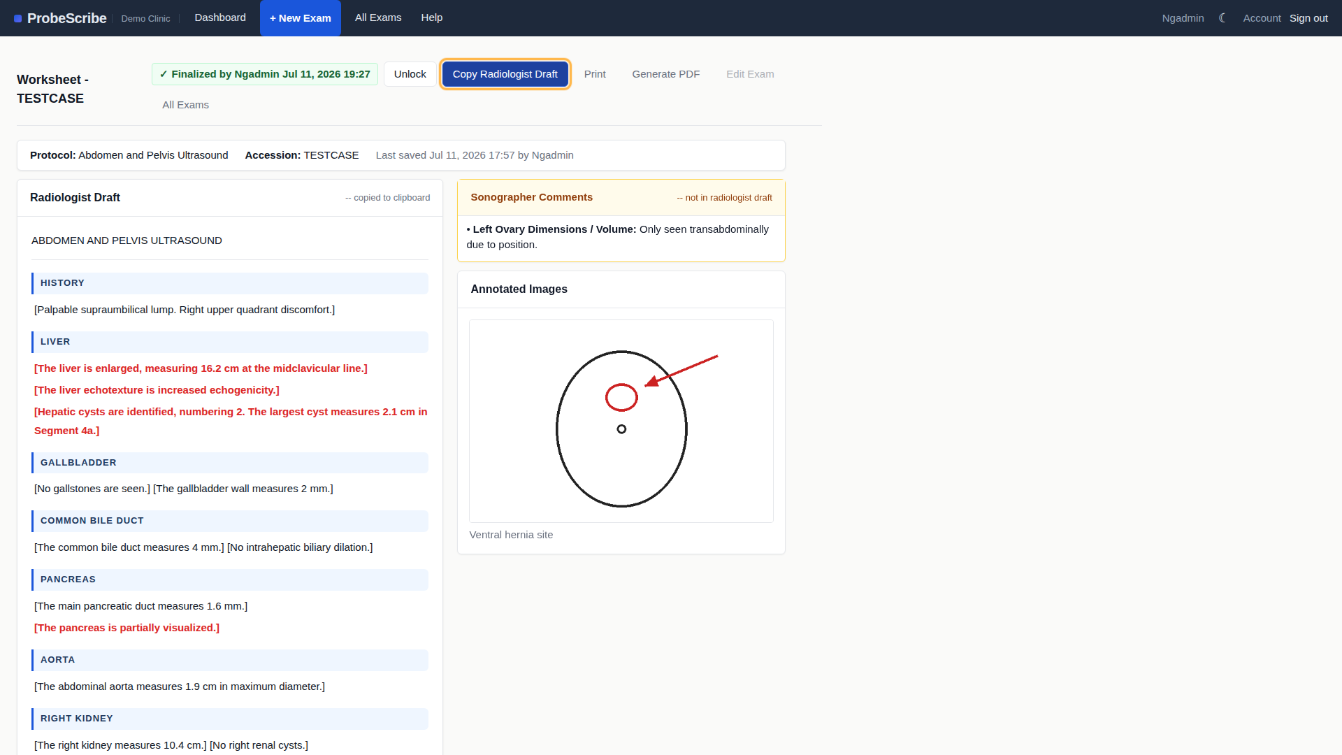Click the Sonographer Comments heading
Screen dimensions: 1342x755
point(531,197)
